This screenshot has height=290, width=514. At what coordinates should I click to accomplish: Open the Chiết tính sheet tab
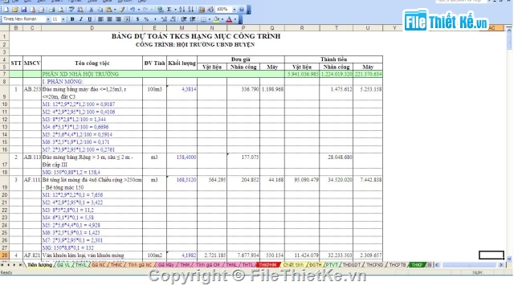pyautogui.click(x=293, y=265)
